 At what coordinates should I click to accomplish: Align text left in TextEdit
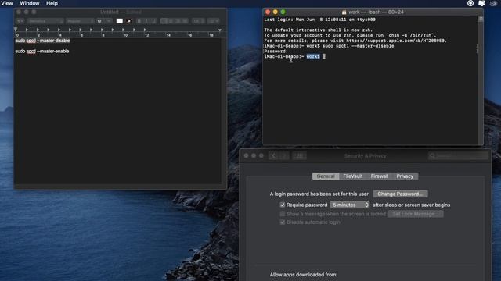tap(164, 21)
